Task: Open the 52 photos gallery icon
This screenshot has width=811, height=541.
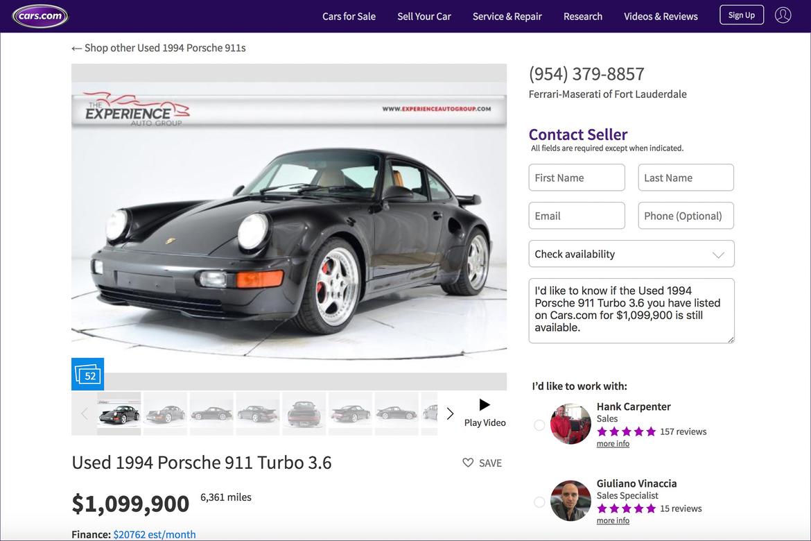Action: (87, 374)
